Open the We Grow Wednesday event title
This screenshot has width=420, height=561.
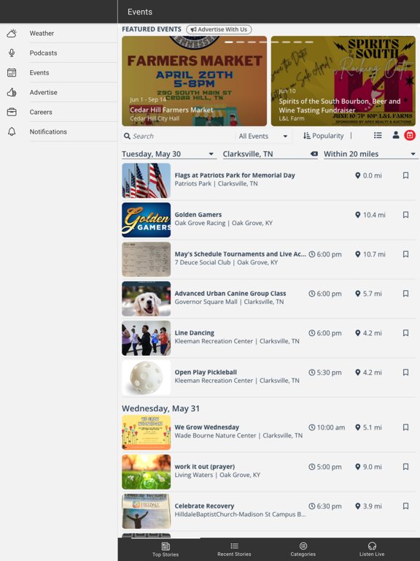[x=207, y=427]
